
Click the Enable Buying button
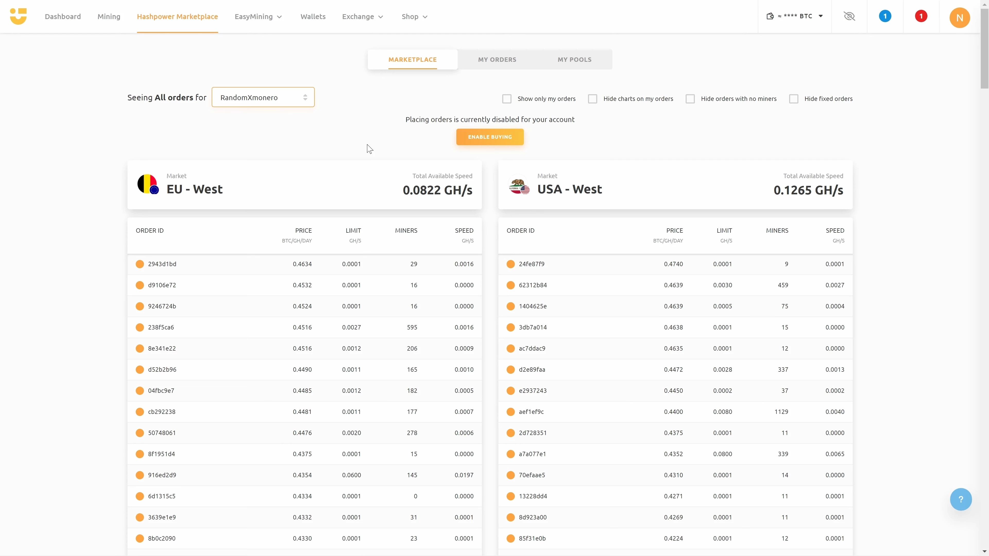[490, 137]
